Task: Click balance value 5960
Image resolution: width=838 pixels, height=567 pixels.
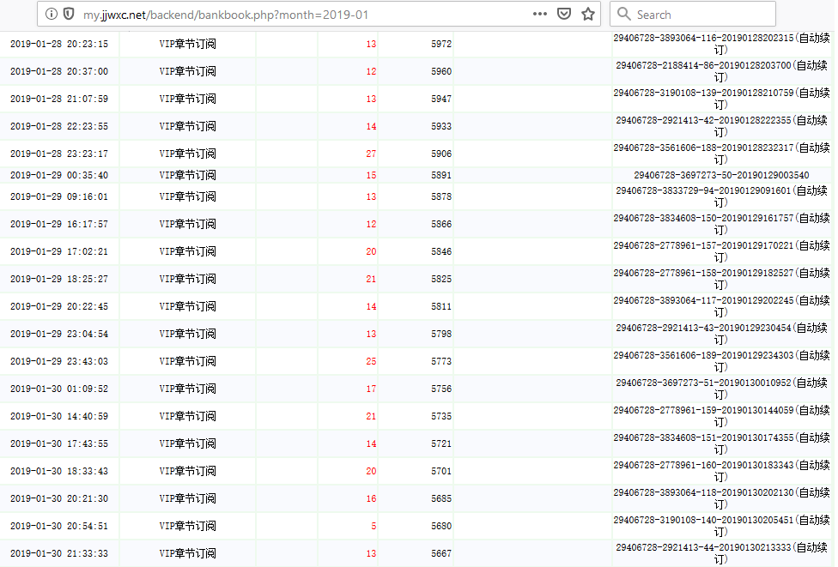Action: click(x=441, y=71)
